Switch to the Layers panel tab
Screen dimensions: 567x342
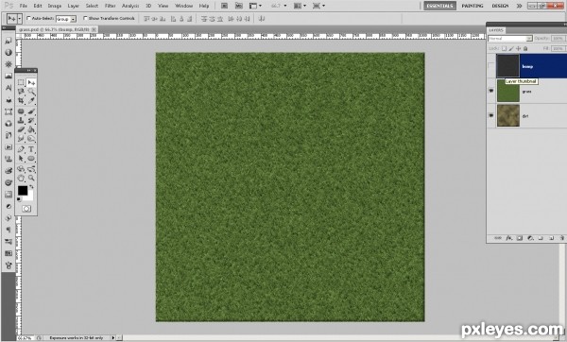(x=496, y=30)
